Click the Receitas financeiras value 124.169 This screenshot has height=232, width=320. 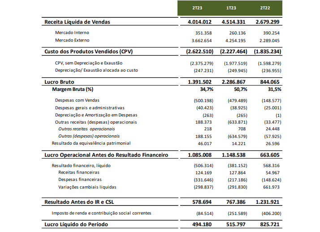tap(202, 172)
